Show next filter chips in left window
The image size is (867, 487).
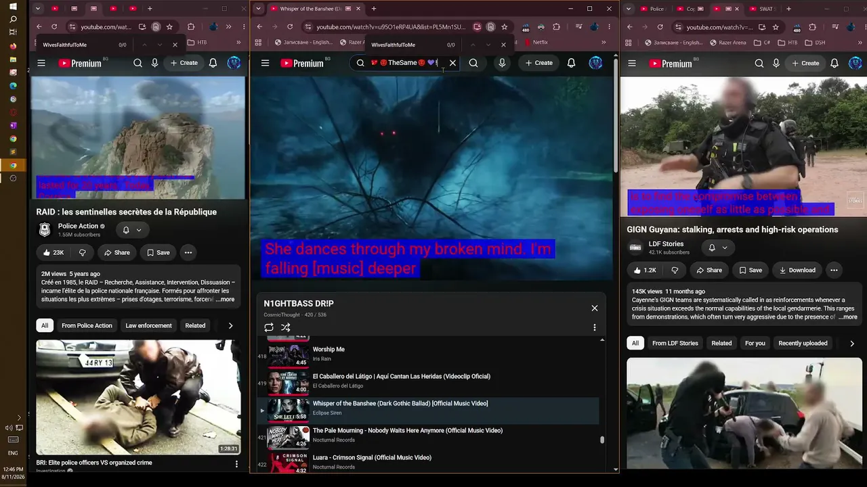230,325
